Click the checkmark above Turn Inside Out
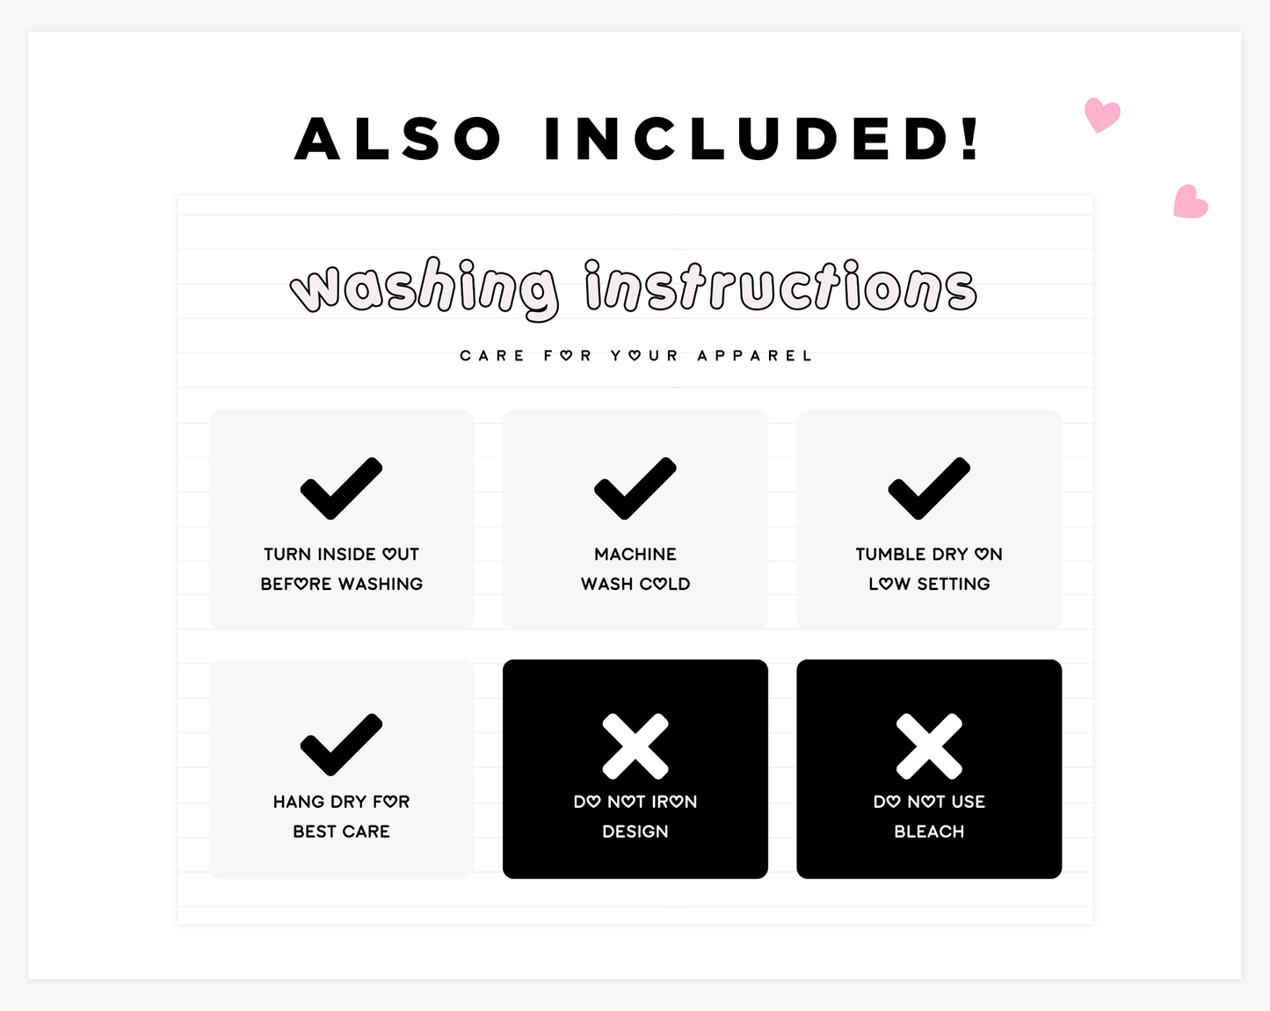This screenshot has height=1011, width=1270. coord(341,488)
